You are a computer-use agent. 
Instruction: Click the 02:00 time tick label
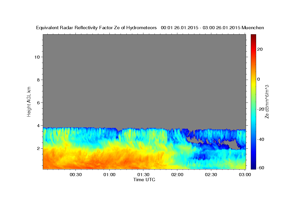coord(177,175)
